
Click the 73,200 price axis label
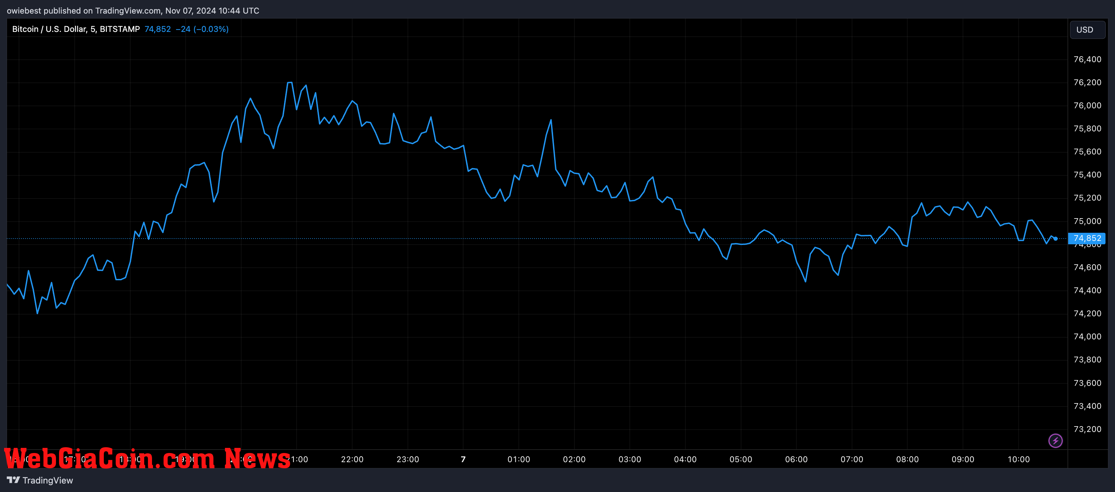click(x=1087, y=429)
